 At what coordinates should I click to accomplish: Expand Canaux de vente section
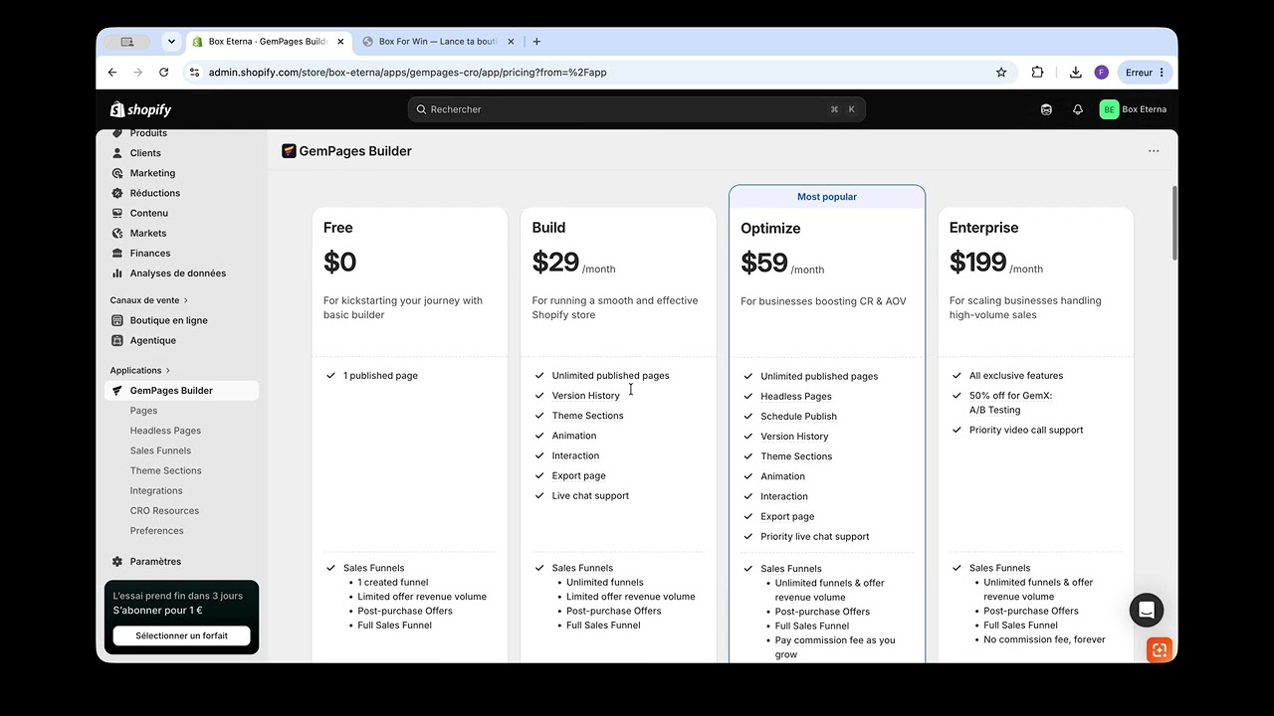148,300
